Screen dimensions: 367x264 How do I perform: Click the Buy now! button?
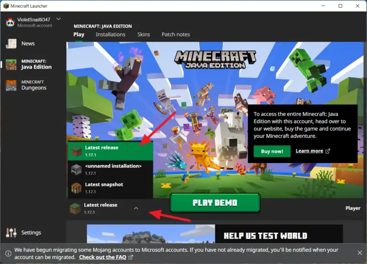(272, 151)
